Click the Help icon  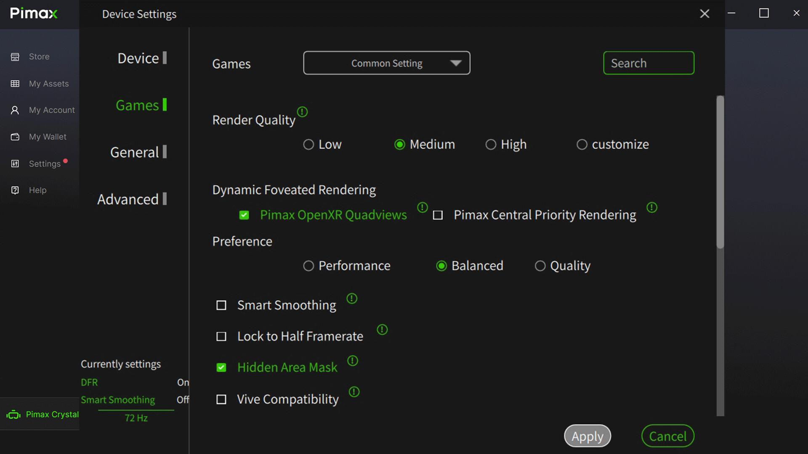pyautogui.click(x=15, y=190)
